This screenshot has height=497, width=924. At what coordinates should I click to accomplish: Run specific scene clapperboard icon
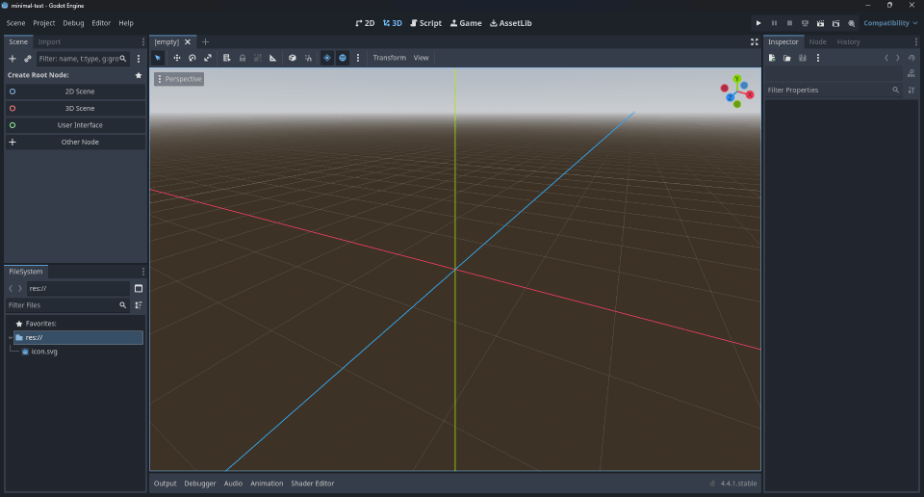(x=835, y=23)
